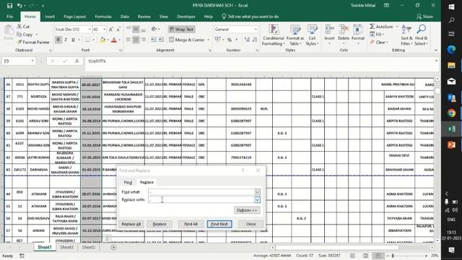The width and height of the screenshot is (462, 260).
Task: Click the Share button
Action: click(424, 17)
